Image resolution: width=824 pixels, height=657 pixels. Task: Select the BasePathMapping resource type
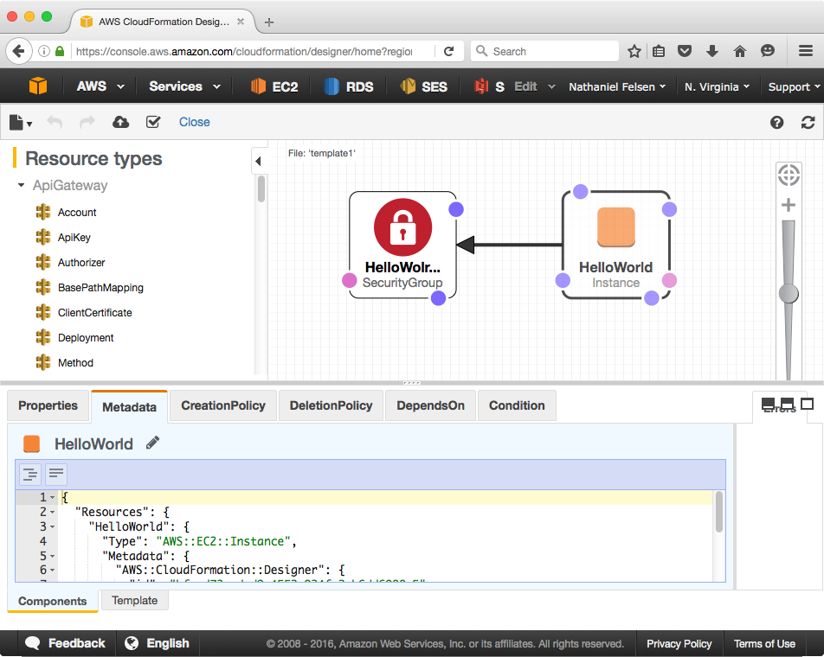click(x=100, y=288)
